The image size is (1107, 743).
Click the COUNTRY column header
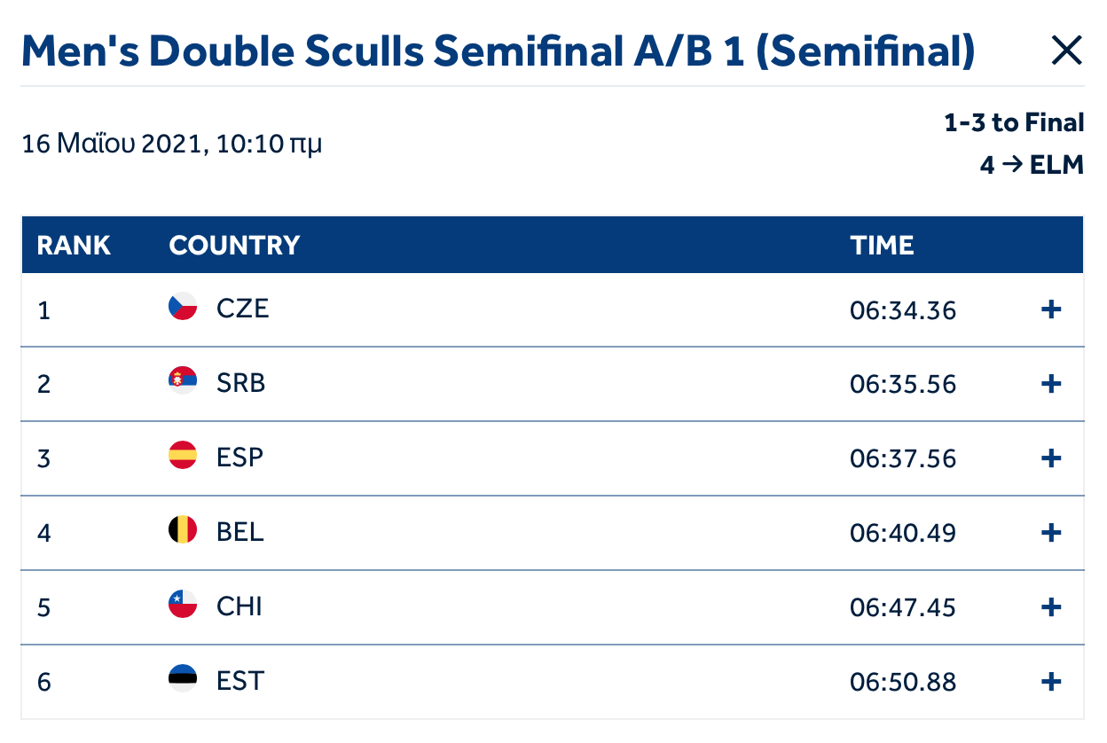tap(234, 246)
